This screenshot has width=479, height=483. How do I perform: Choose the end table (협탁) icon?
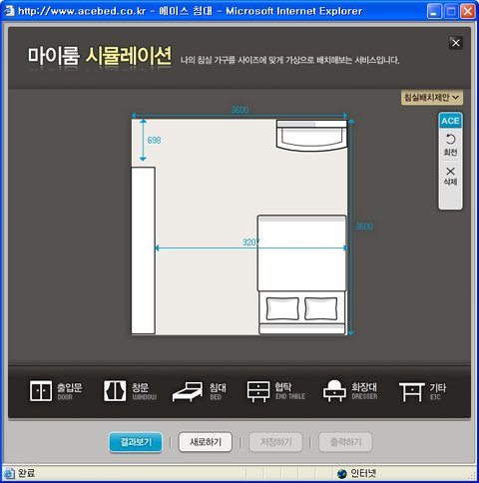258,391
